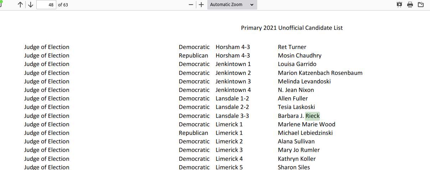
Task: Click Horsham 4-3 in Mosin Chaudhry's row
Action: (233, 55)
